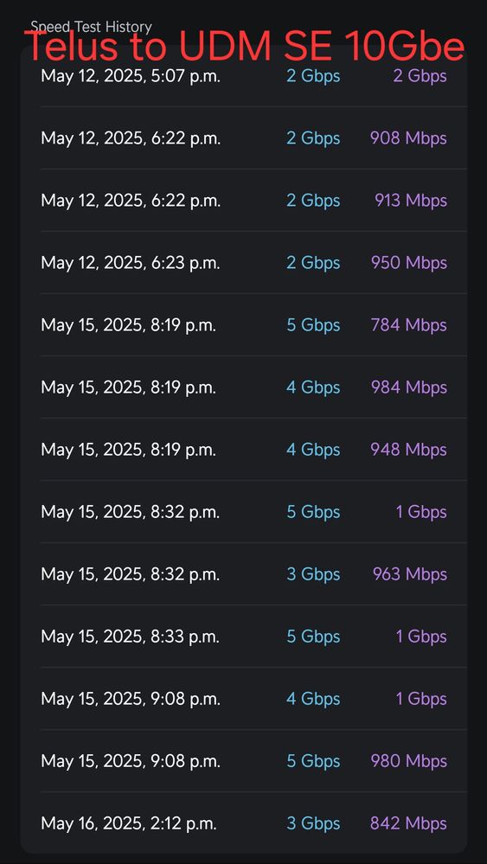Open the May 15 test showing 948 Mbps
Viewport: 487px width, 864px height.
point(244,449)
